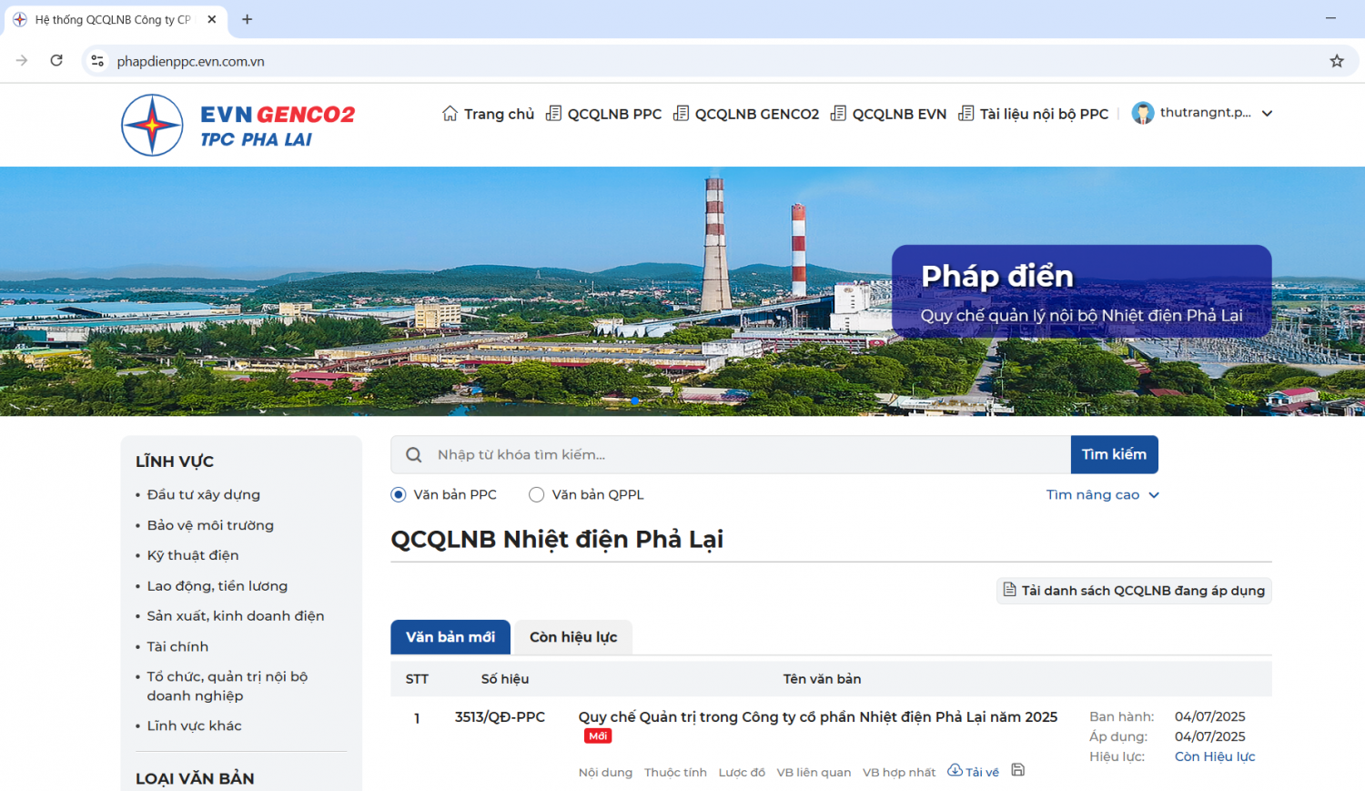Close the Hệ thống QCQLNB tab

point(212,19)
